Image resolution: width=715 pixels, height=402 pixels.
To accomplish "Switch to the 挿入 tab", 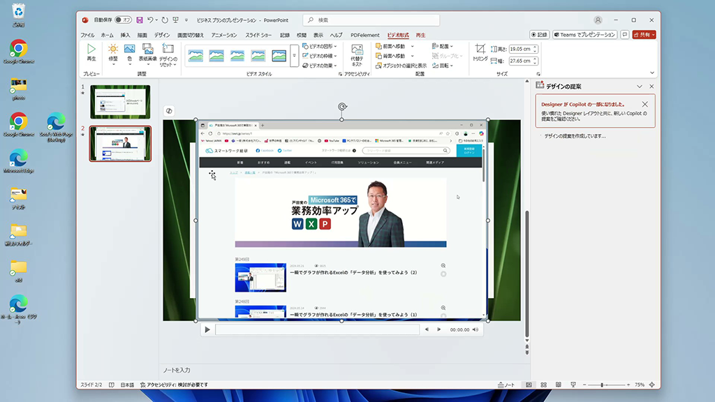I will 126,35.
